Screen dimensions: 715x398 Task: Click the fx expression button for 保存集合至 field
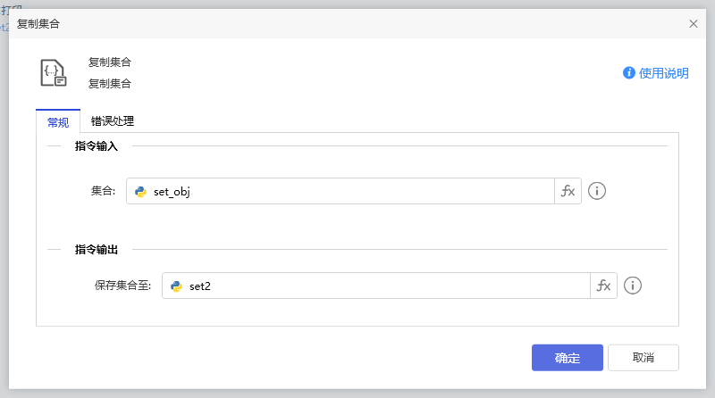[x=604, y=286]
